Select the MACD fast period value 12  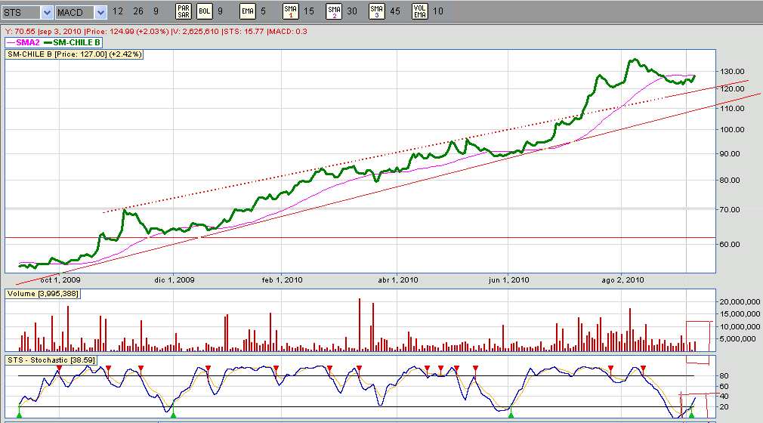(118, 12)
